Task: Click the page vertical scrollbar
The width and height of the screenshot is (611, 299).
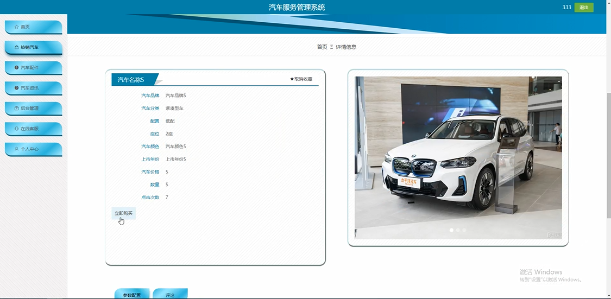Action: [x=609, y=156]
